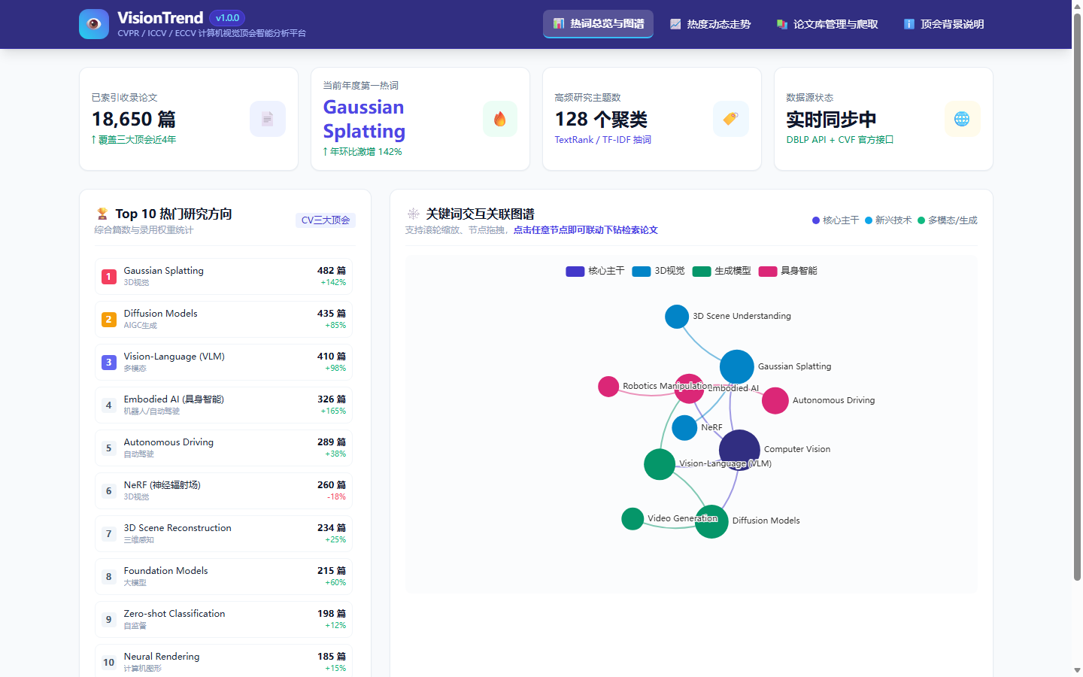Click the v1.0.0 version badge
This screenshot has height=677, width=1083.
point(227,18)
